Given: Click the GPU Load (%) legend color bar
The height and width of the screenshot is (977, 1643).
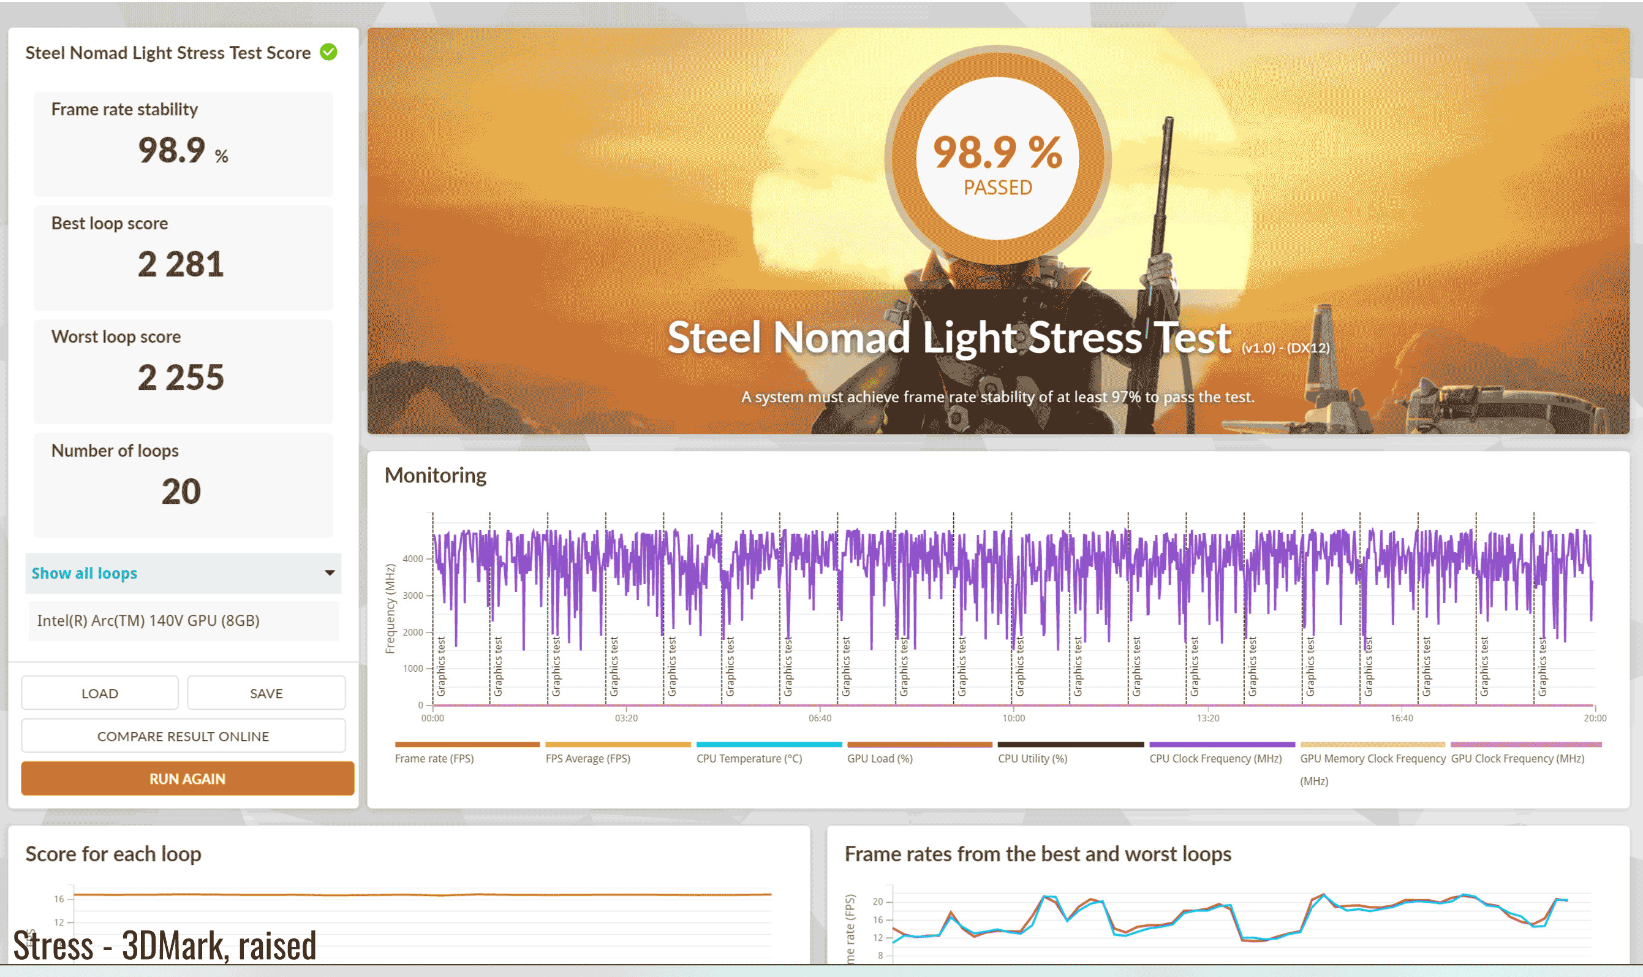Looking at the screenshot, I should pos(920,745).
